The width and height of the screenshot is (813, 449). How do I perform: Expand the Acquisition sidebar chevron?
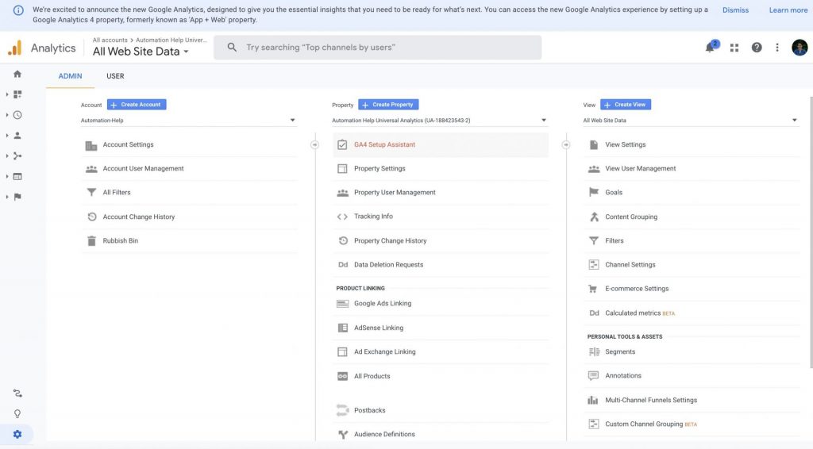[x=6, y=156]
